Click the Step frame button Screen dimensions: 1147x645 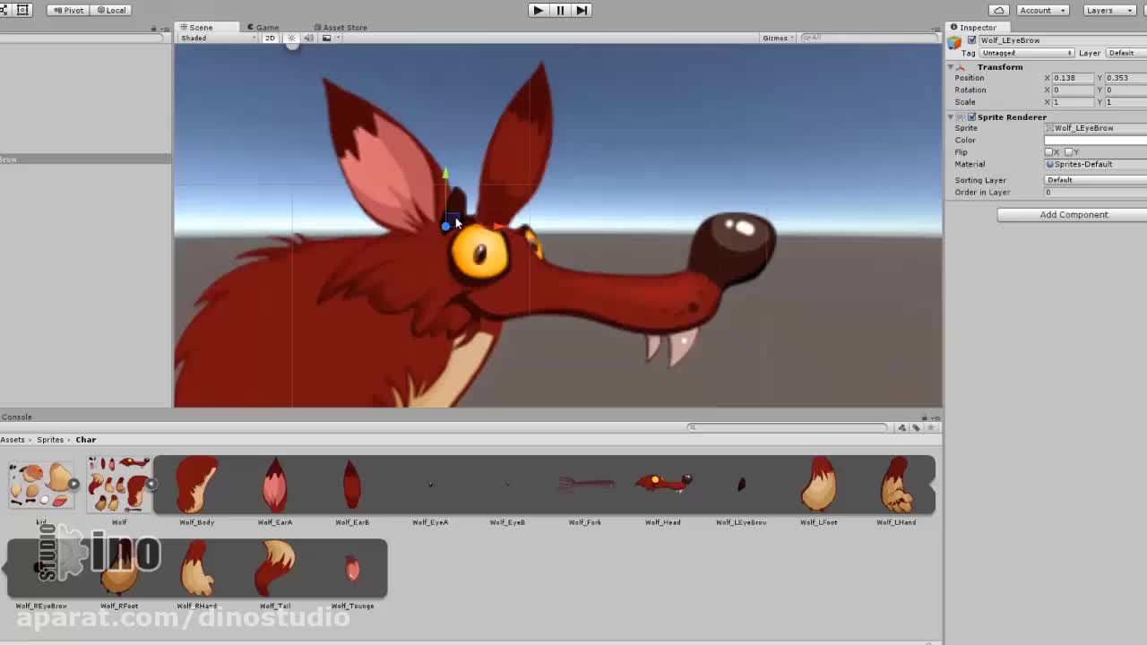tap(582, 10)
